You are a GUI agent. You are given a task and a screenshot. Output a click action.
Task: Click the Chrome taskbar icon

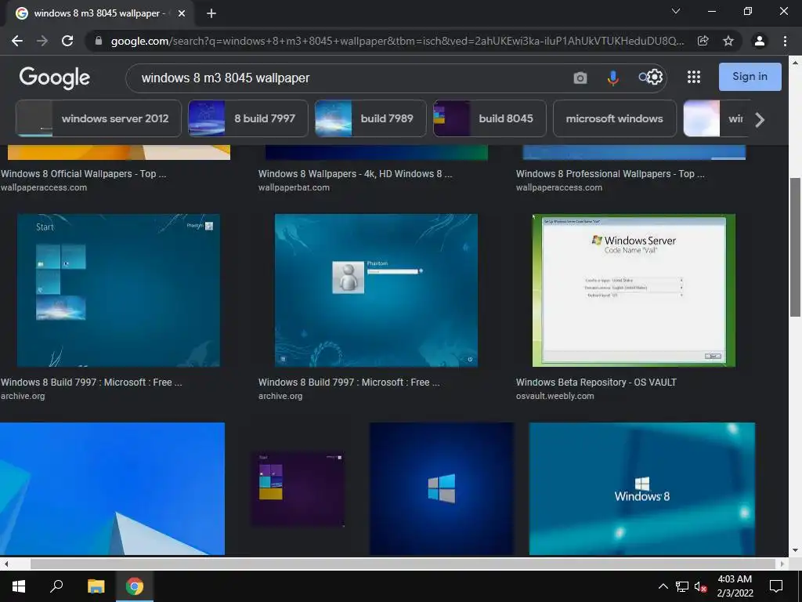(135, 586)
